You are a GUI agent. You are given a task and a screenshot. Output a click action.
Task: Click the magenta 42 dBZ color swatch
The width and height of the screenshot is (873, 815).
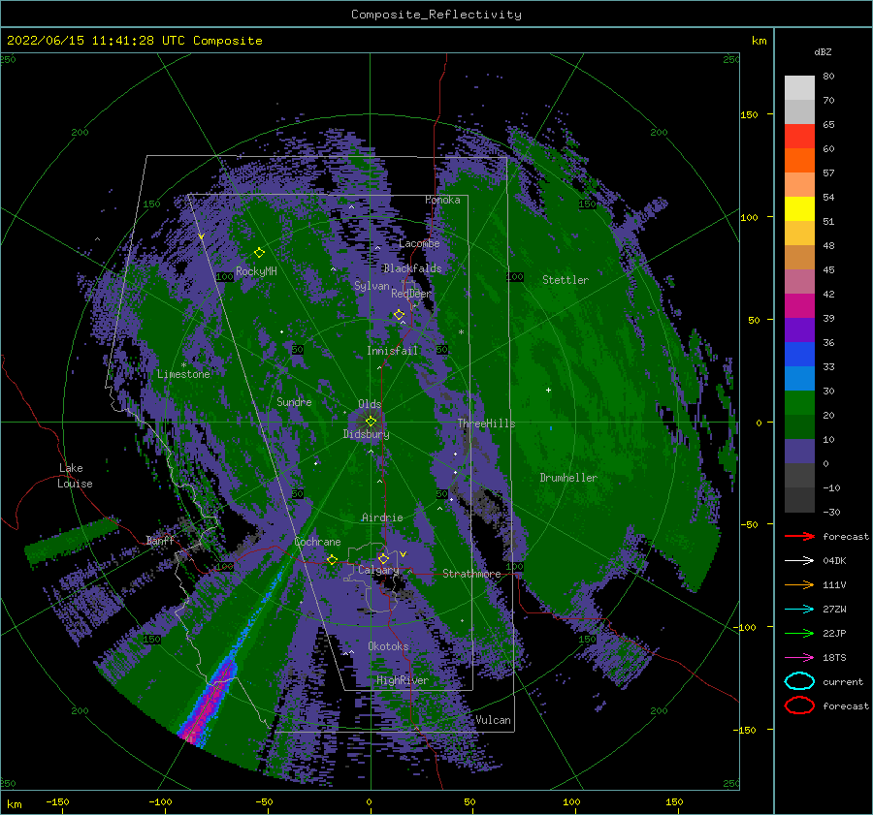pyautogui.click(x=799, y=305)
